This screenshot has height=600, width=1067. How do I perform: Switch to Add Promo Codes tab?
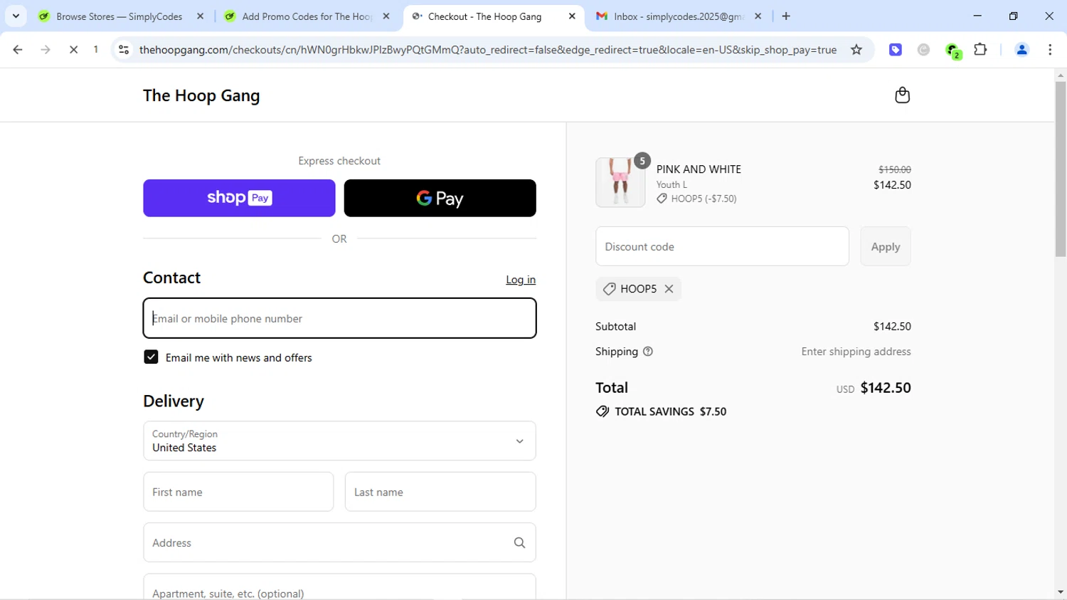(307, 16)
